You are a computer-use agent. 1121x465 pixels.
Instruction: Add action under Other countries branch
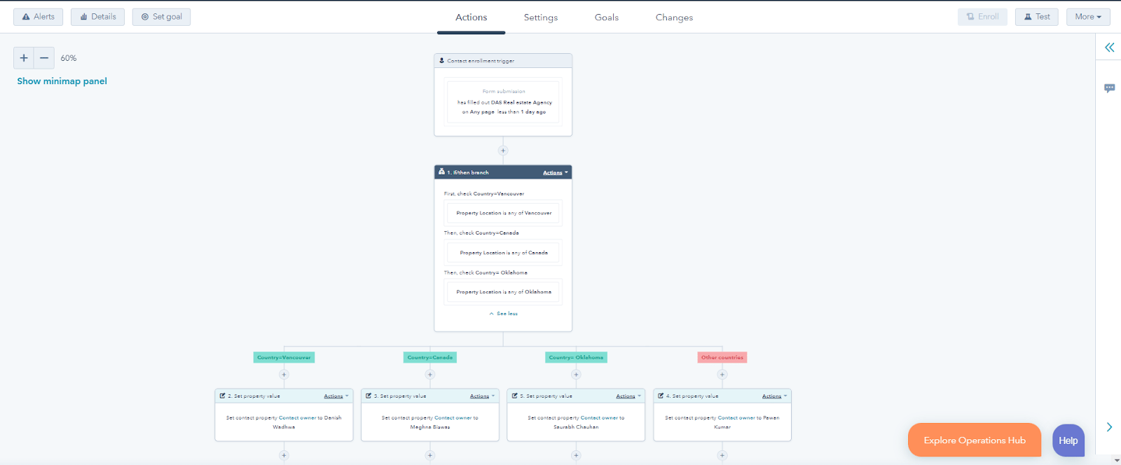click(x=722, y=375)
